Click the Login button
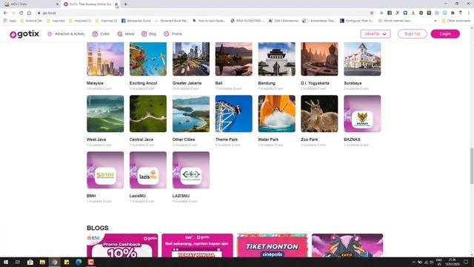474x267 pixels. 445,34
